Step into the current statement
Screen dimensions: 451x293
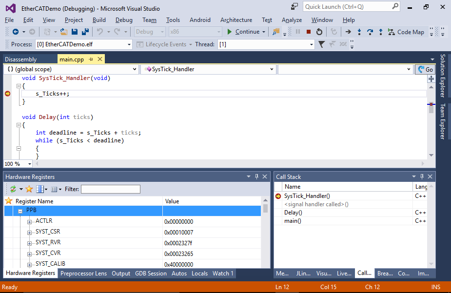(359, 32)
